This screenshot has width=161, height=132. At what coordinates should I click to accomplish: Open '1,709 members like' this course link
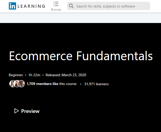click(x=43, y=84)
